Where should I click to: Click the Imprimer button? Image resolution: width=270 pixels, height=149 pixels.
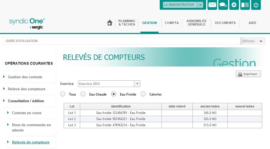248,74
